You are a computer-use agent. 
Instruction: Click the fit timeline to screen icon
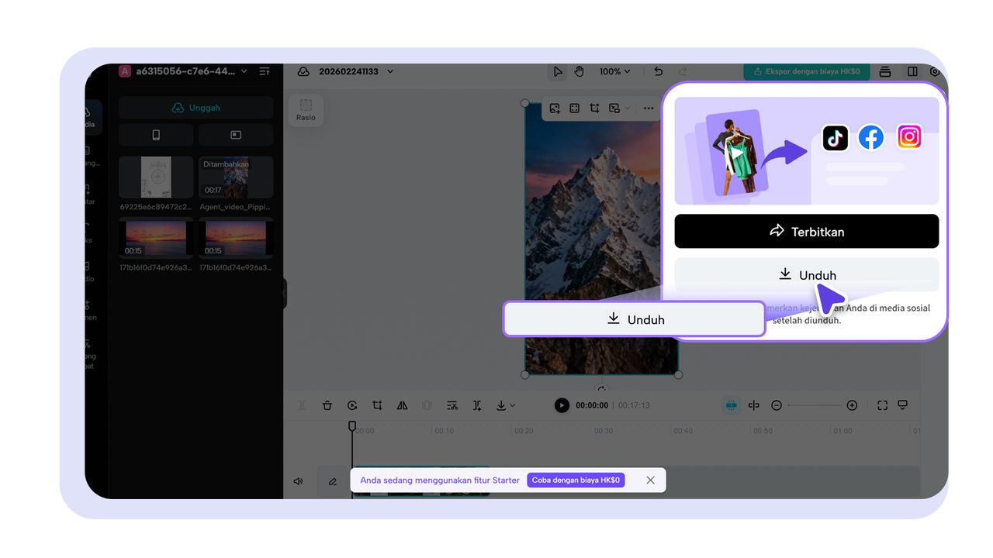882,405
